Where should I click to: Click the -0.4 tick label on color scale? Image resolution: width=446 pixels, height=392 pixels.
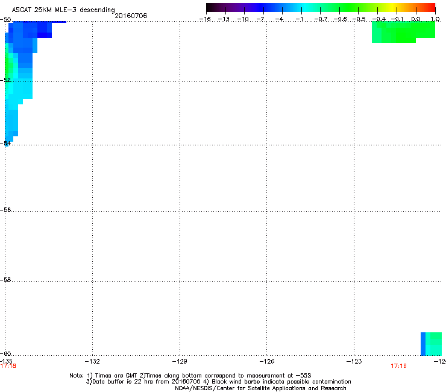(378, 19)
